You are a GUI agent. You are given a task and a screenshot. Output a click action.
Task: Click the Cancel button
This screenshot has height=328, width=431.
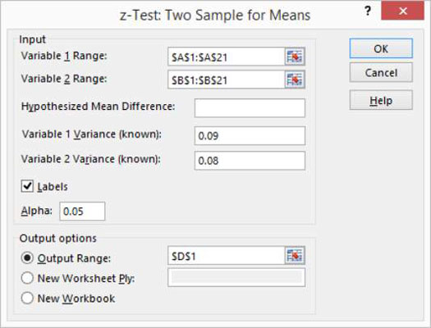coord(381,72)
